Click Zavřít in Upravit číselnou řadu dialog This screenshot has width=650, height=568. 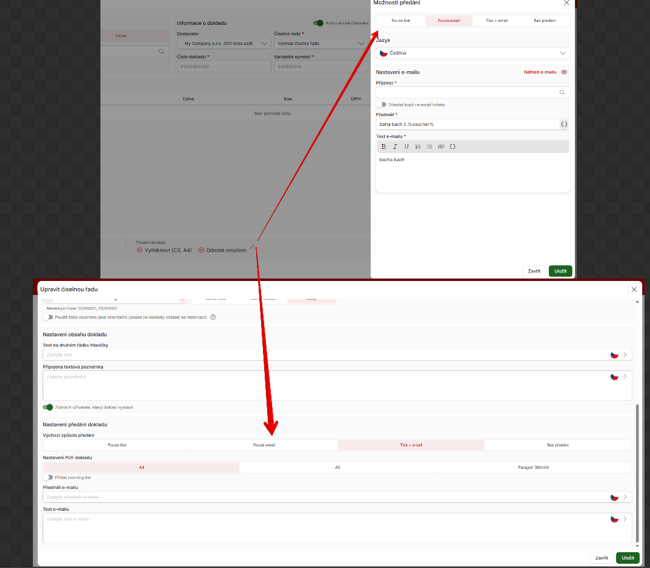pos(601,558)
